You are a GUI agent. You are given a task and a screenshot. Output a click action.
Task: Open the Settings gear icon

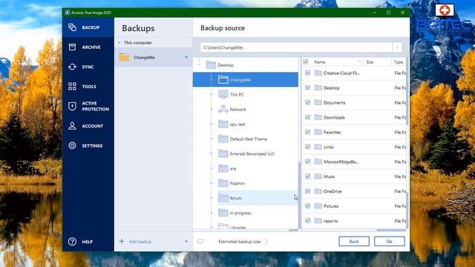72,145
